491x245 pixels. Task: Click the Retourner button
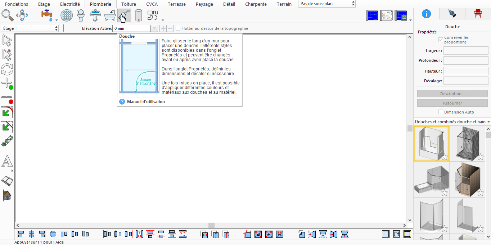[452, 103]
